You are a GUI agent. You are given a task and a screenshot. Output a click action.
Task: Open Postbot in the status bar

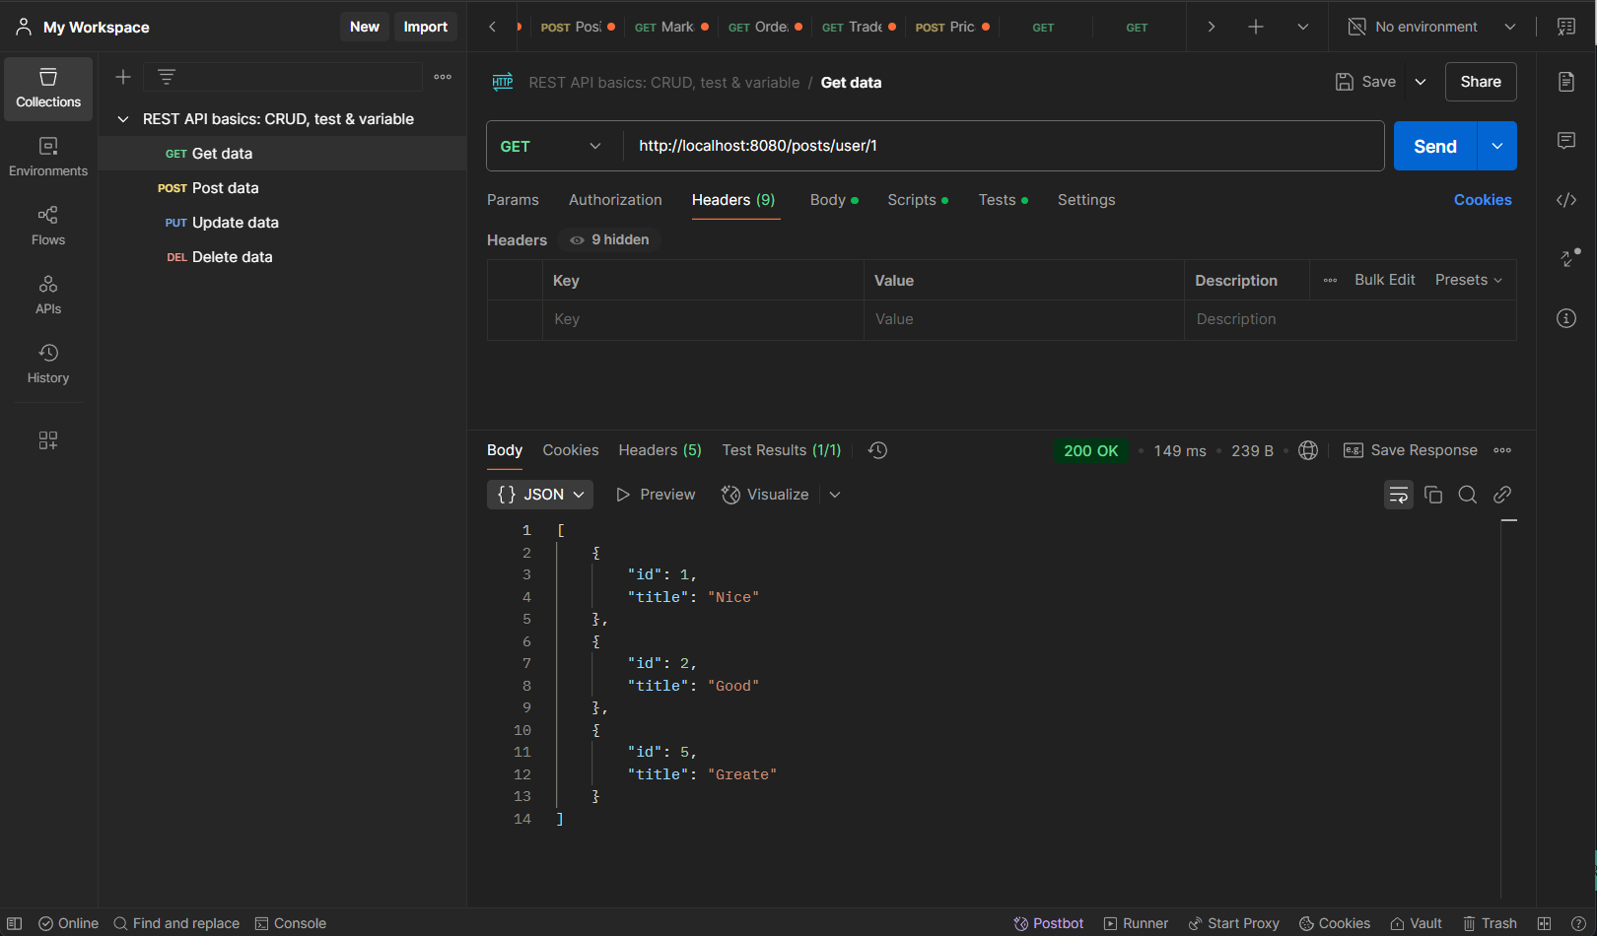[1049, 923]
